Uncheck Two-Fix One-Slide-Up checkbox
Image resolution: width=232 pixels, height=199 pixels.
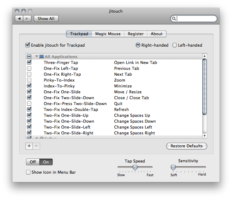[29, 115]
